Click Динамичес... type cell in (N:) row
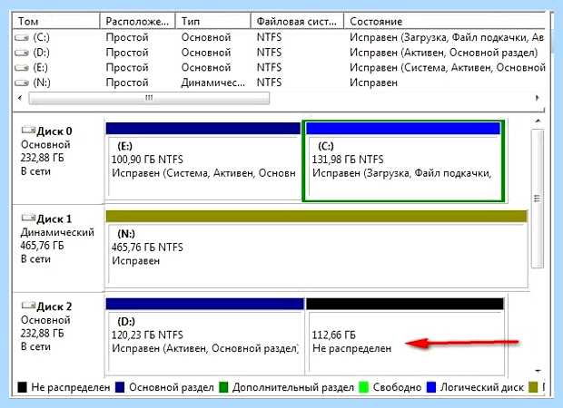563x408 pixels. 212,83
